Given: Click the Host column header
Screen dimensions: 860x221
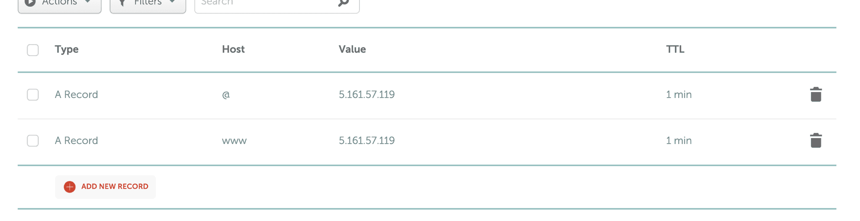Looking at the screenshot, I should coord(233,49).
